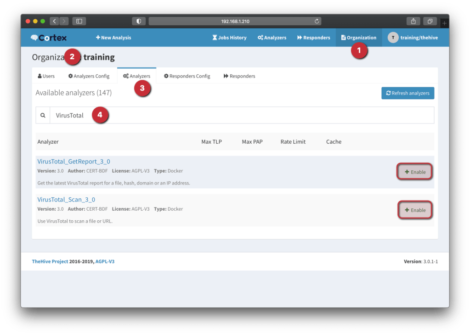Switch to Analyzers Config tab
This screenshot has height=335, width=470.
(89, 76)
